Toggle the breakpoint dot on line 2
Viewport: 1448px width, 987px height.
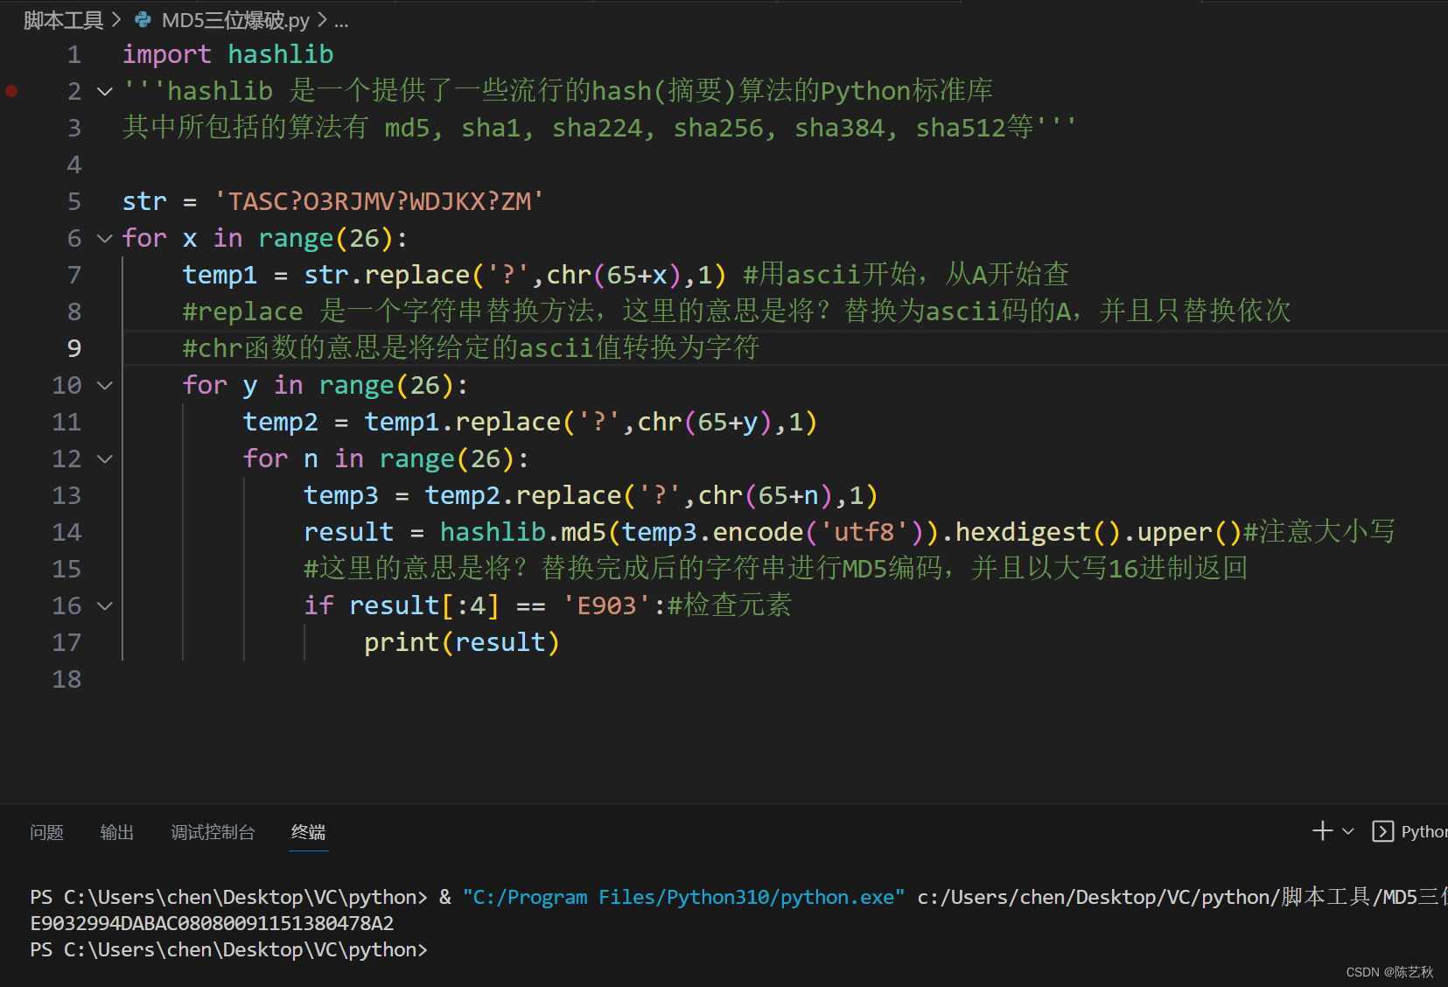pos(11,91)
